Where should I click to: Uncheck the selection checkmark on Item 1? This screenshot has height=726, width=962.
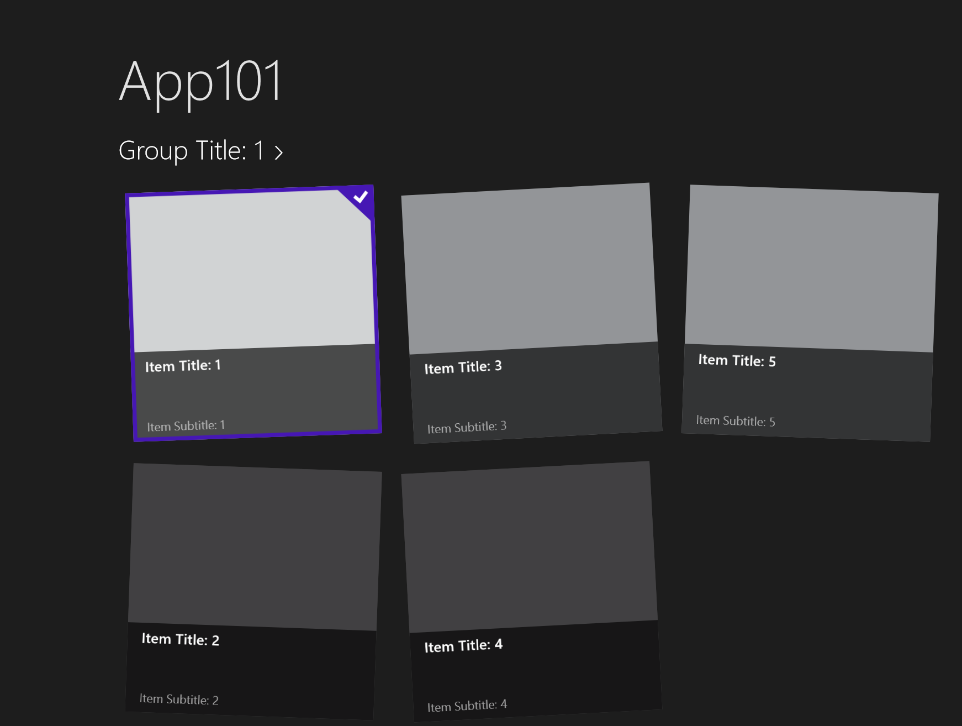pos(361,198)
